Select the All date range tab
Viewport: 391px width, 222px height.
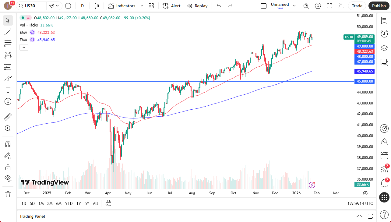[x=95, y=203]
